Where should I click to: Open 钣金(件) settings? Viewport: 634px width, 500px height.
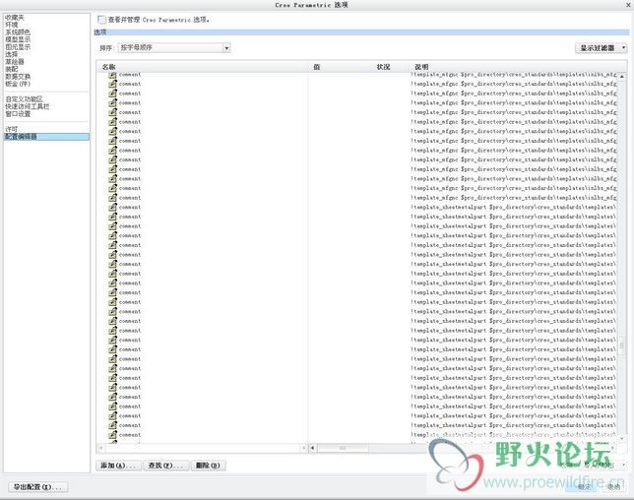pos(18,84)
